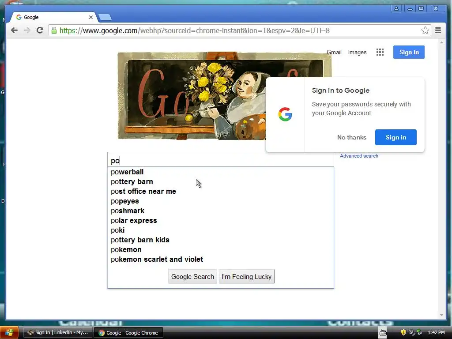Click I'm Feeling Lucky button
Image resolution: width=452 pixels, height=339 pixels.
coord(246,276)
